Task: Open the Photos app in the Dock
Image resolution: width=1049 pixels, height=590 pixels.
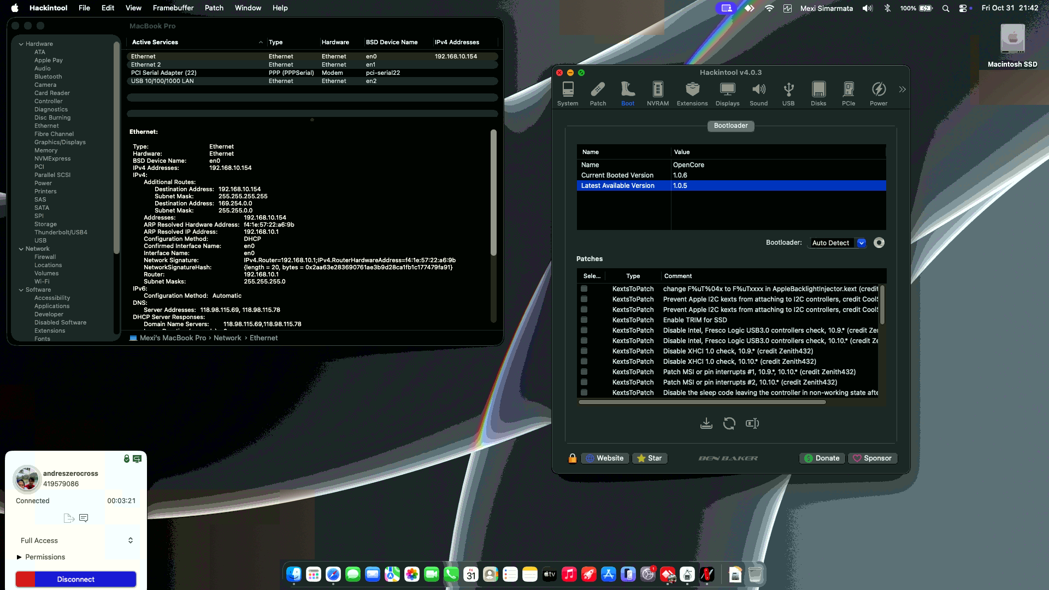Action: (x=412, y=574)
